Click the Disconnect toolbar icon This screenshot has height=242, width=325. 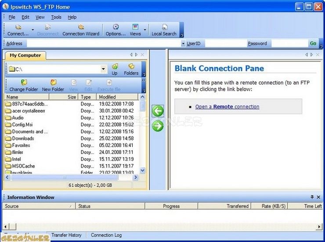pos(48,30)
